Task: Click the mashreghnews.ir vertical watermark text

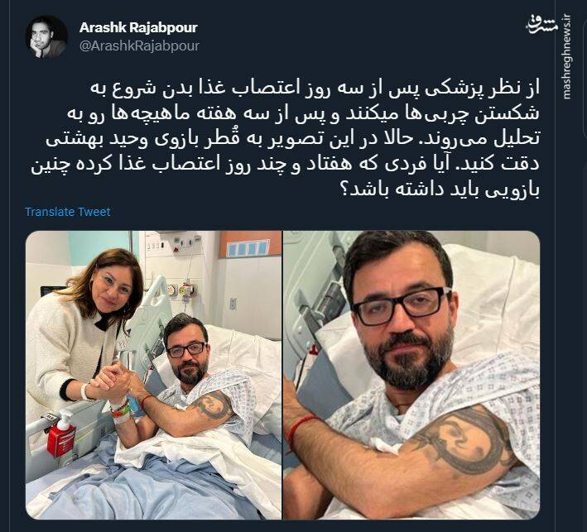Action: pyautogui.click(x=566, y=57)
